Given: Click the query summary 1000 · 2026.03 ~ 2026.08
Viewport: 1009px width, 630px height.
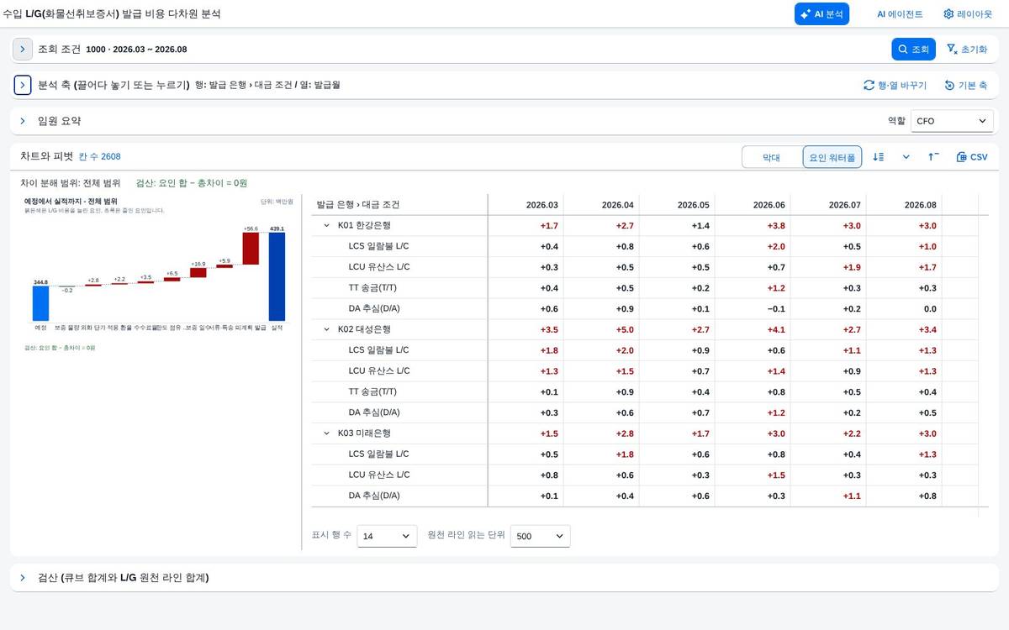Looking at the screenshot, I should pyautogui.click(x=136, y=50).
